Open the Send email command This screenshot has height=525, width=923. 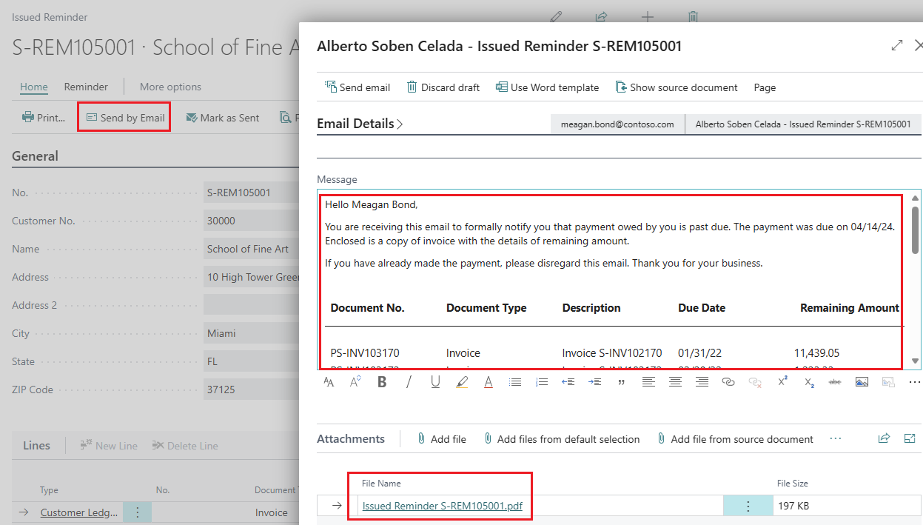pos(358,87)
